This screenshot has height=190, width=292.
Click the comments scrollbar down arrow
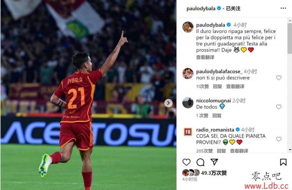[290, 150]
